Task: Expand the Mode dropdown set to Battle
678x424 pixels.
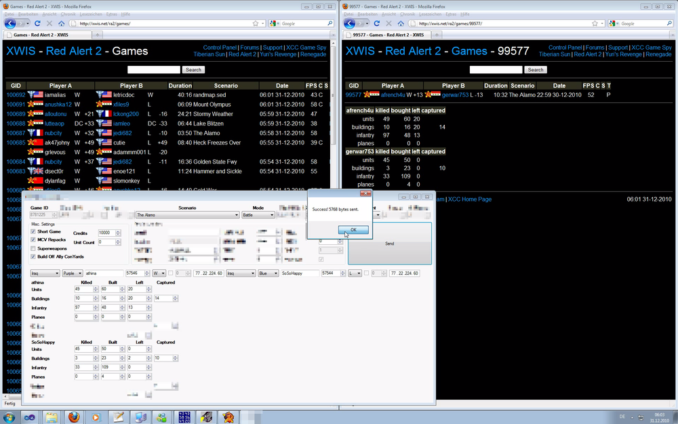Action: 258,214
